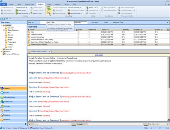Open the File menu
Viewport: 170px width, 130px height.
point(4,4)
